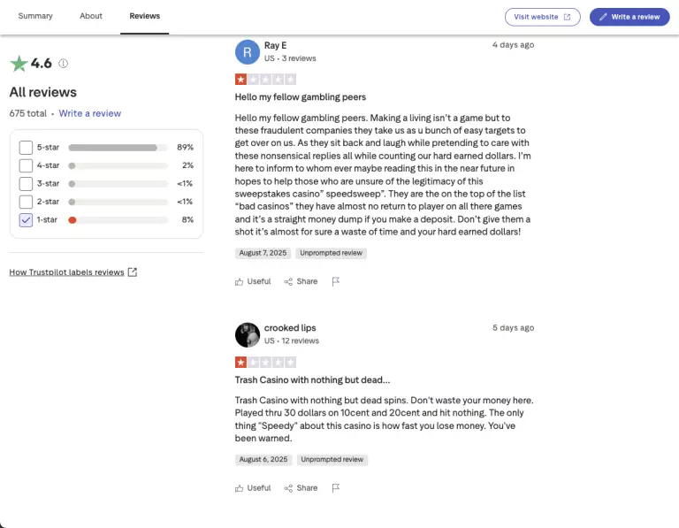
Task: Click Share icon on Ray E's review
Action: click(288, 281)
